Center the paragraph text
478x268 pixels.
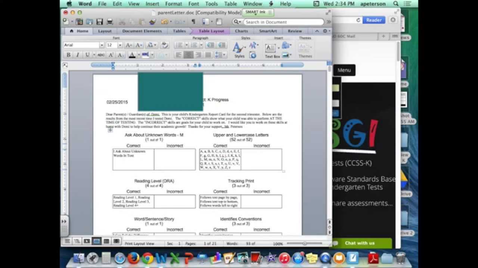pyautogui.click(x=189, y=55)
